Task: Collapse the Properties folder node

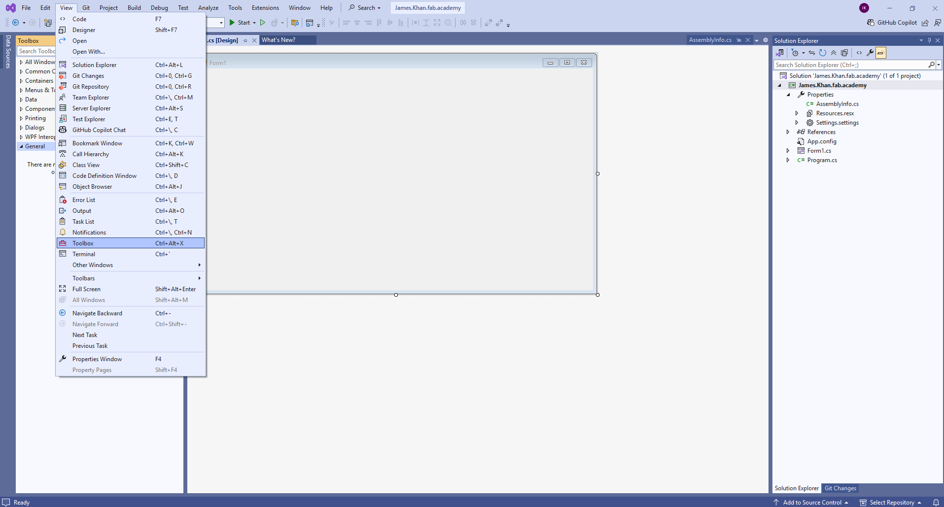Action: [788, 95]
